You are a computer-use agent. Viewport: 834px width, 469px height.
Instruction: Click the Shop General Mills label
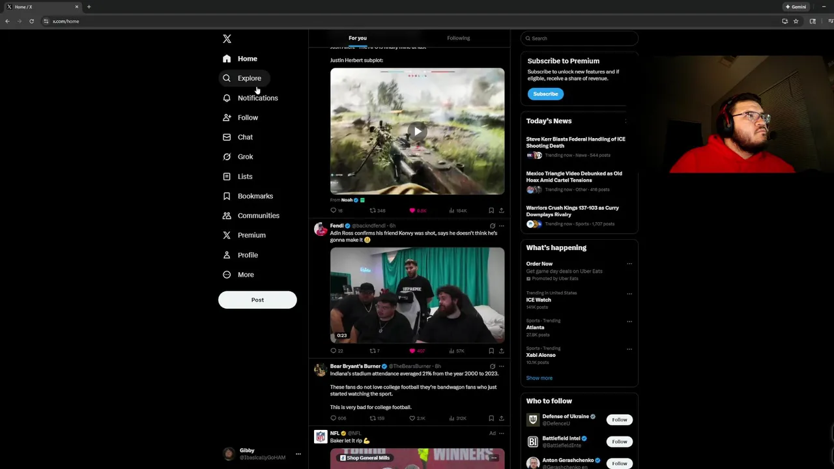(x=364, y=458)
